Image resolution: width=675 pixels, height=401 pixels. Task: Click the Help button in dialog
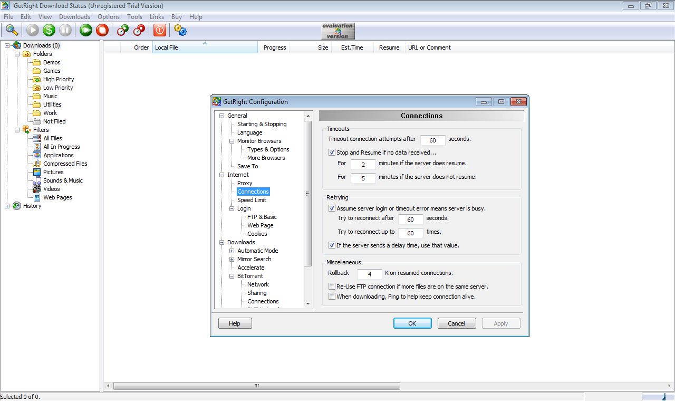pyautogui.click(x=235, y=323)
